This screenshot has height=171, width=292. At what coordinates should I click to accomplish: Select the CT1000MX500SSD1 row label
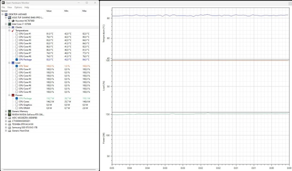[x=21, y=121]
